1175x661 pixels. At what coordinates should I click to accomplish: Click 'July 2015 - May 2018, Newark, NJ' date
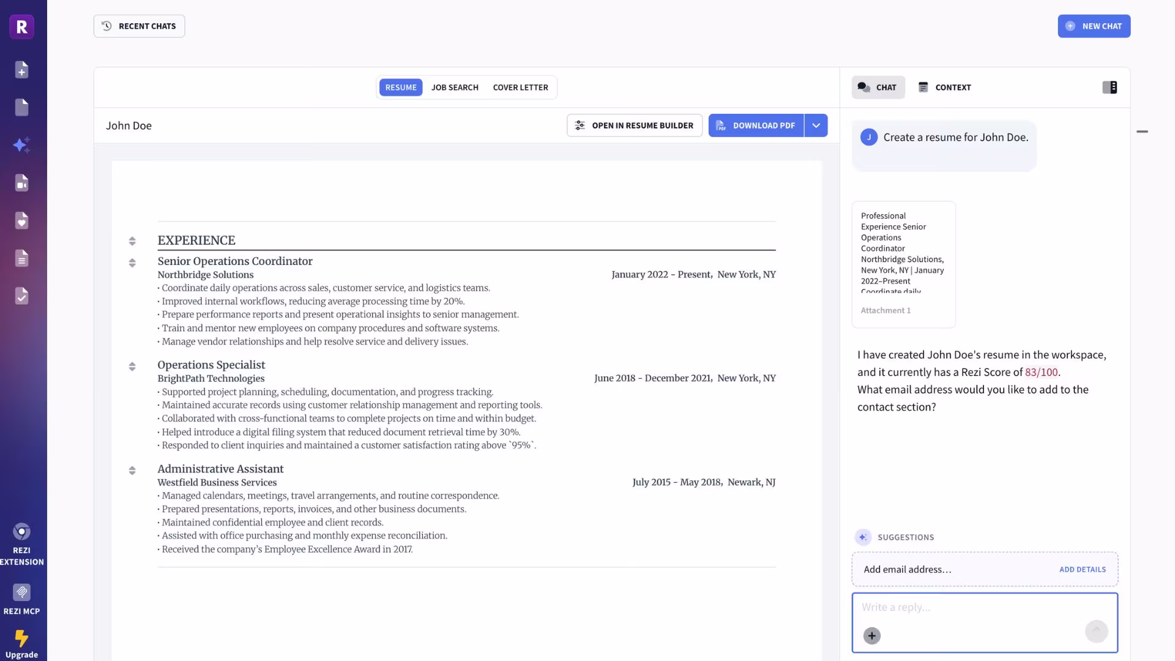pos(704,482)
